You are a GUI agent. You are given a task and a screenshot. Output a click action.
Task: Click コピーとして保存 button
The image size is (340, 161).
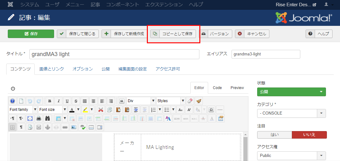coord(173,34)
